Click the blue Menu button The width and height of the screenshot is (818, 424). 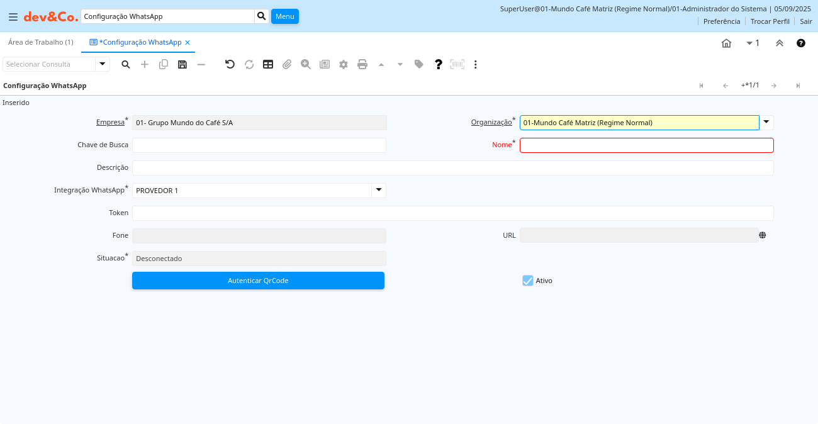point(284,16)
